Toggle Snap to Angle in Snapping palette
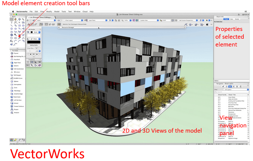Viewport: 253px width, 161px height. tap(36, 62)
